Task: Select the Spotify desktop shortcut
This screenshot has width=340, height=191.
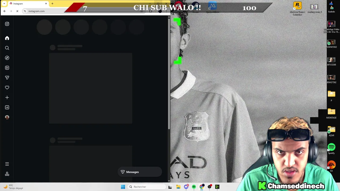Action: point(331,149)
